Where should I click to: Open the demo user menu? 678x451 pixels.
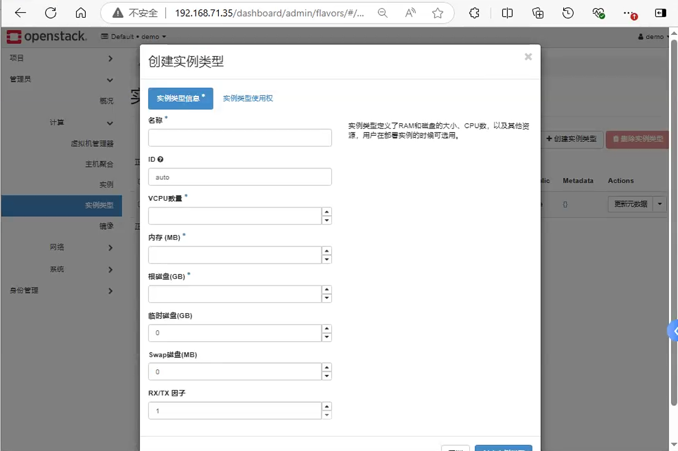tap(654, 36)
